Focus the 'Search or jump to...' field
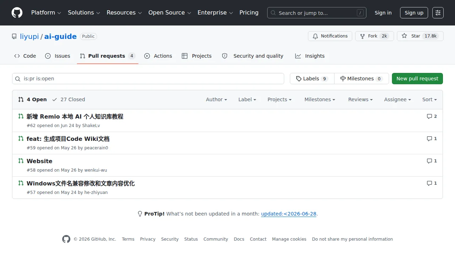The image size is (455, 258). click(x=317, y=13)
